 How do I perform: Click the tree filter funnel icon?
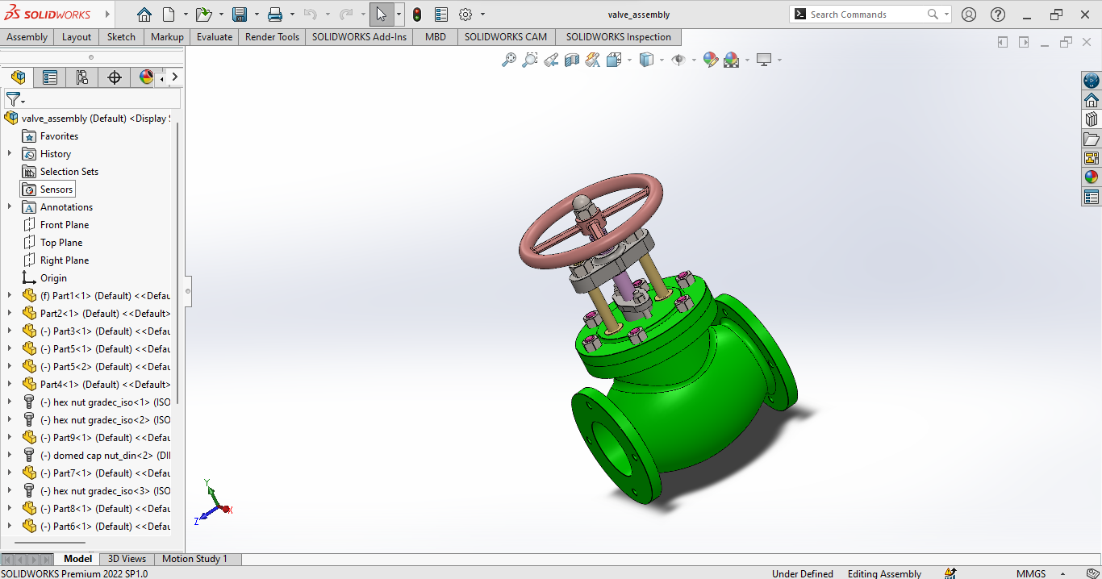(13, 99)
